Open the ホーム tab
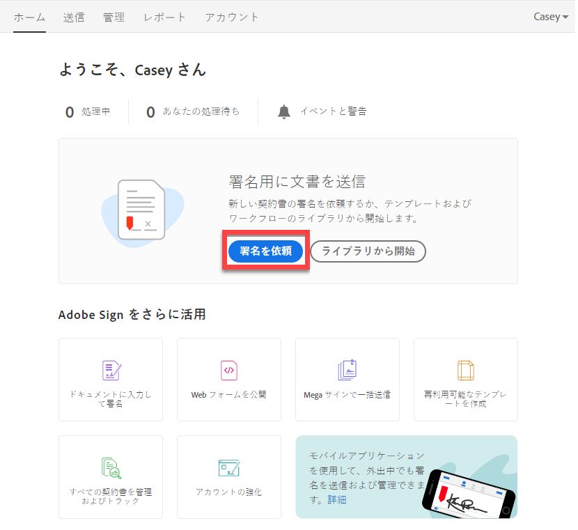 [x=29, y=17]
